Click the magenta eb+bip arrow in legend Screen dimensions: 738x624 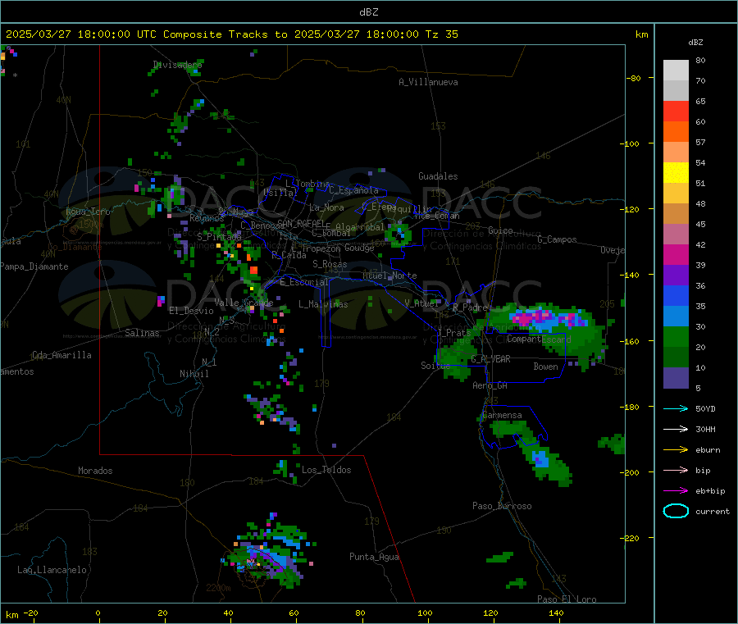676,490
